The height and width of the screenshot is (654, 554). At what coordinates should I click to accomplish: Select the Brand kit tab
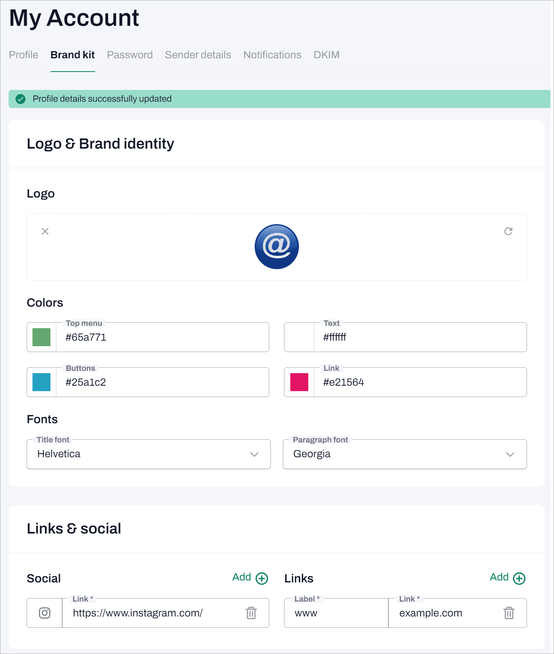click(73, 55)
